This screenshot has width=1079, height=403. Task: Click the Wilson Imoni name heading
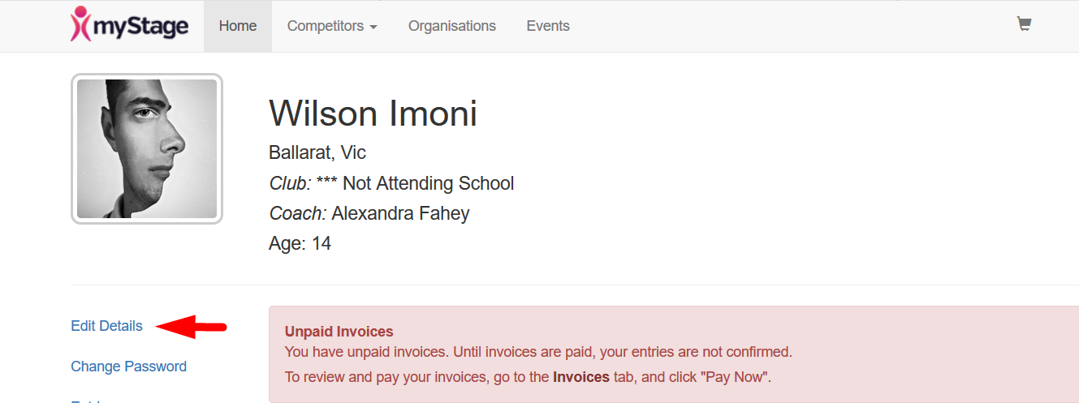coord(373,114)
